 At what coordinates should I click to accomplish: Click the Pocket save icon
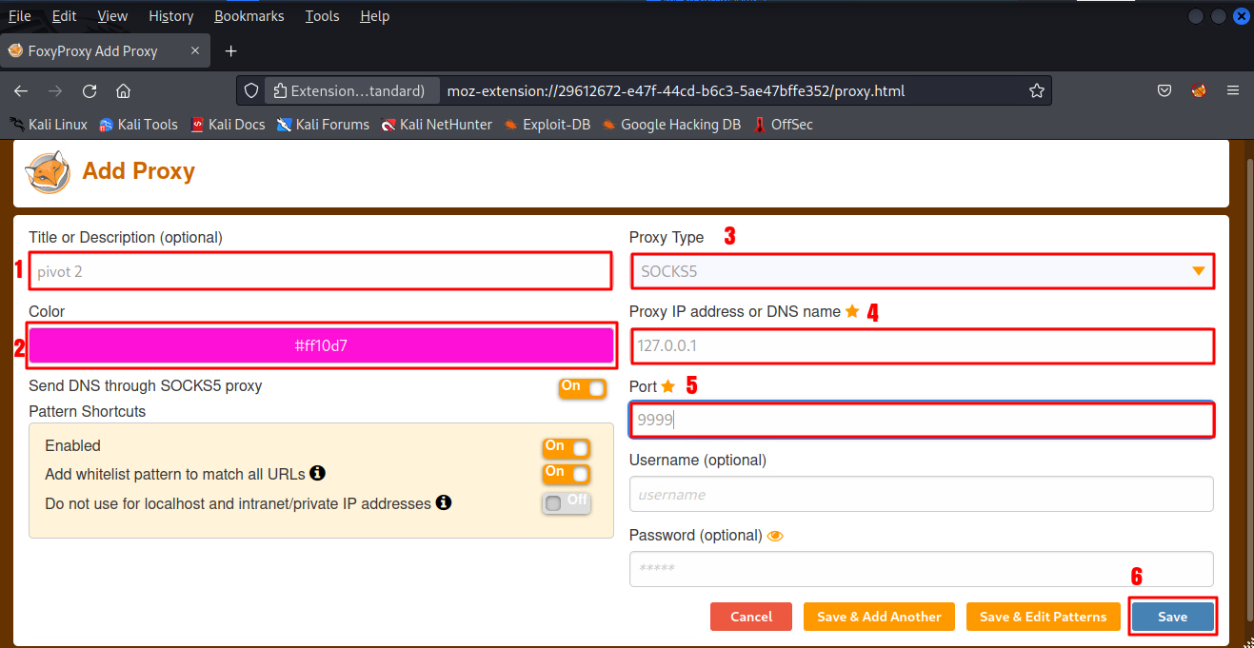click(1164, 91)
